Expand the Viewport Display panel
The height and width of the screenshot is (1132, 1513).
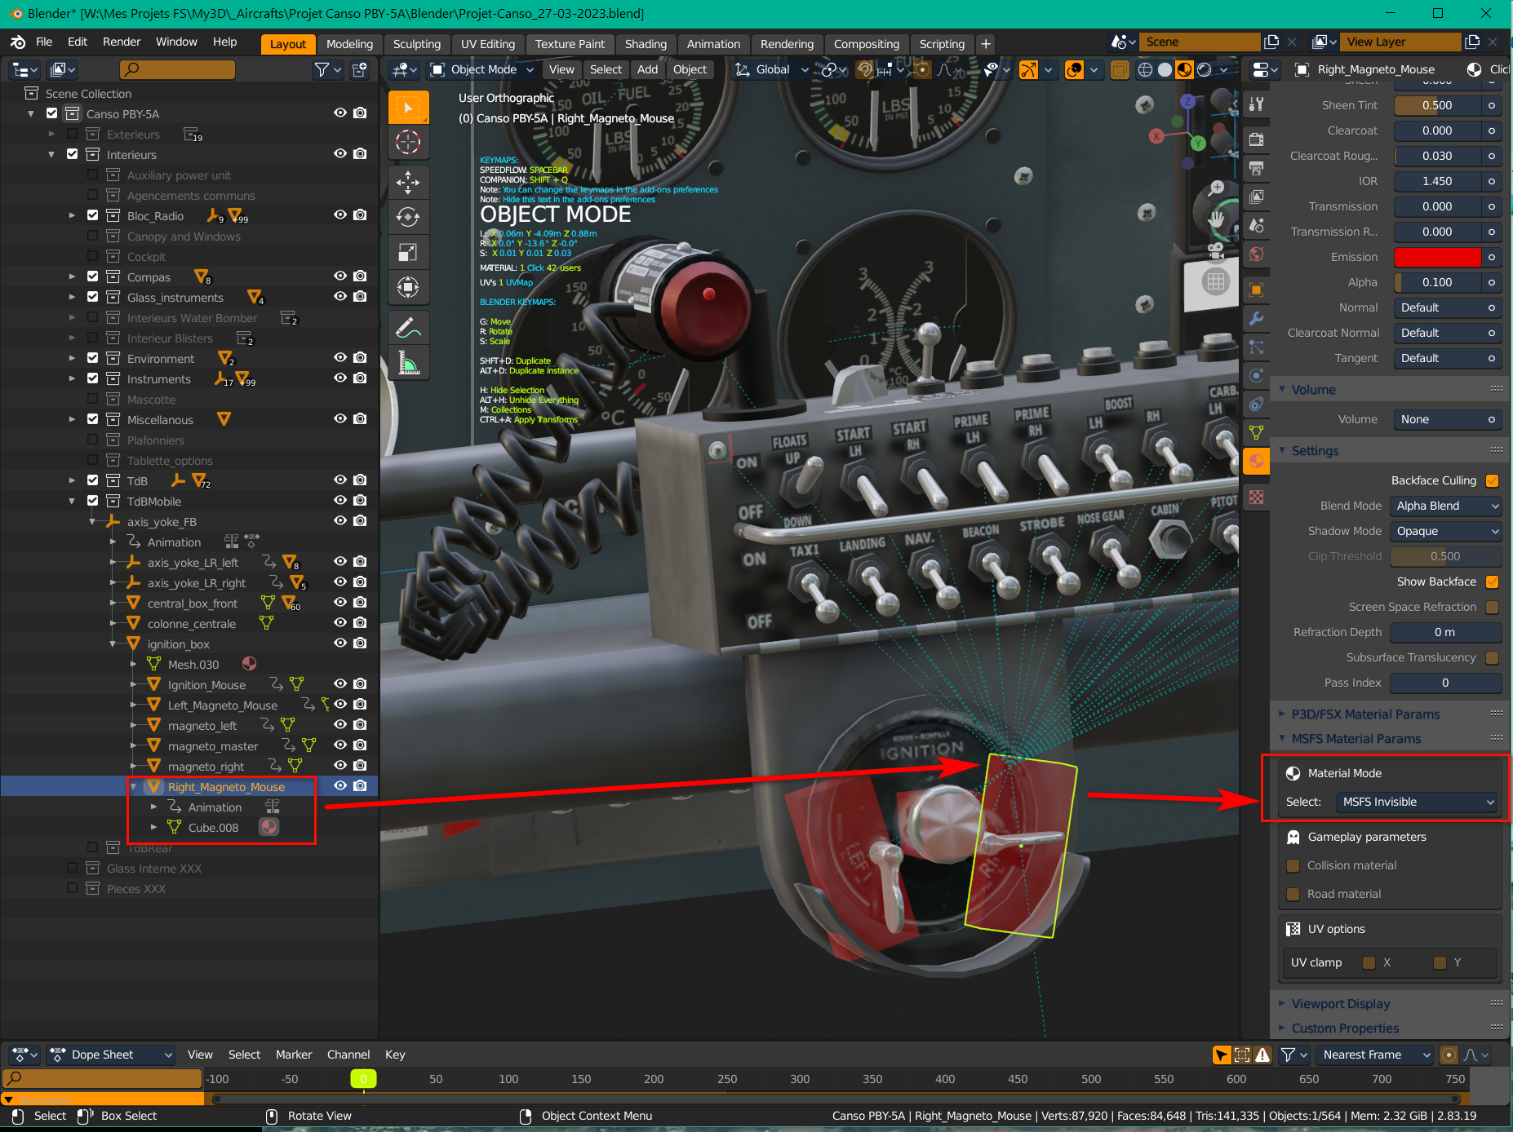point(1340,1004)
